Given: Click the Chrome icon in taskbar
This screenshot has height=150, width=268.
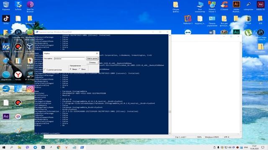Looking at the screenshot, I should [59, 147].
